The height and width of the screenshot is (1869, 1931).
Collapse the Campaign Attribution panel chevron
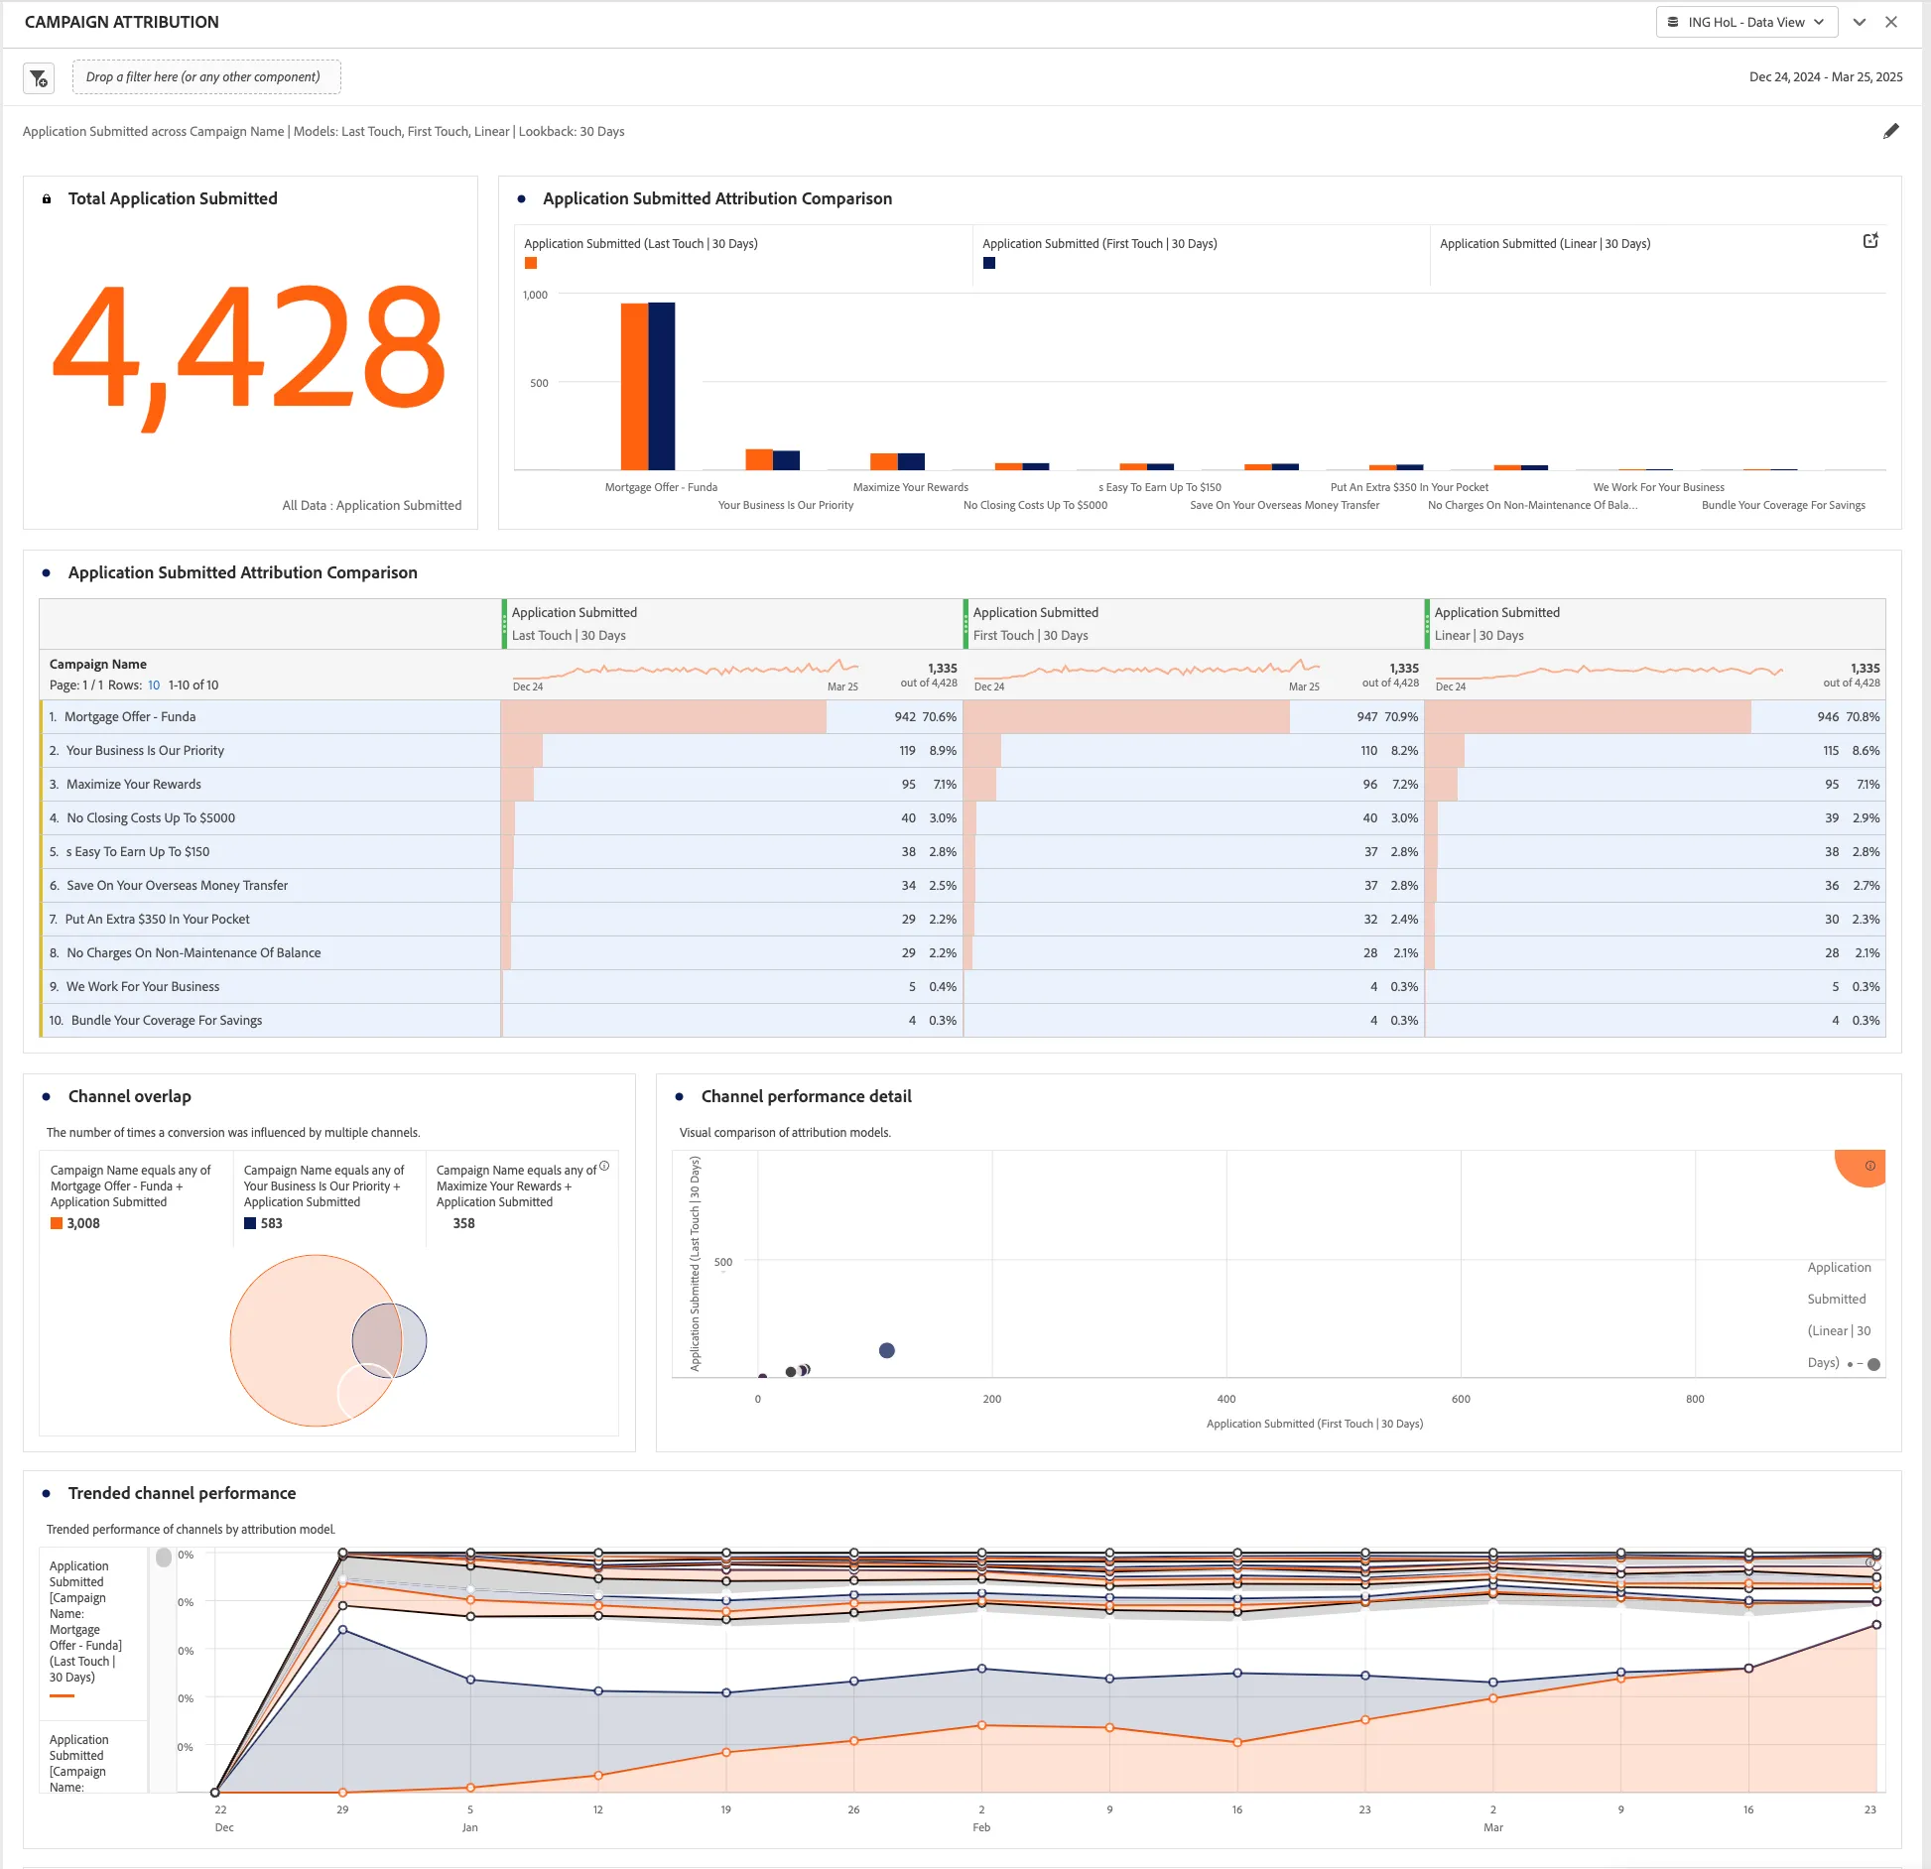point(1859,22)
